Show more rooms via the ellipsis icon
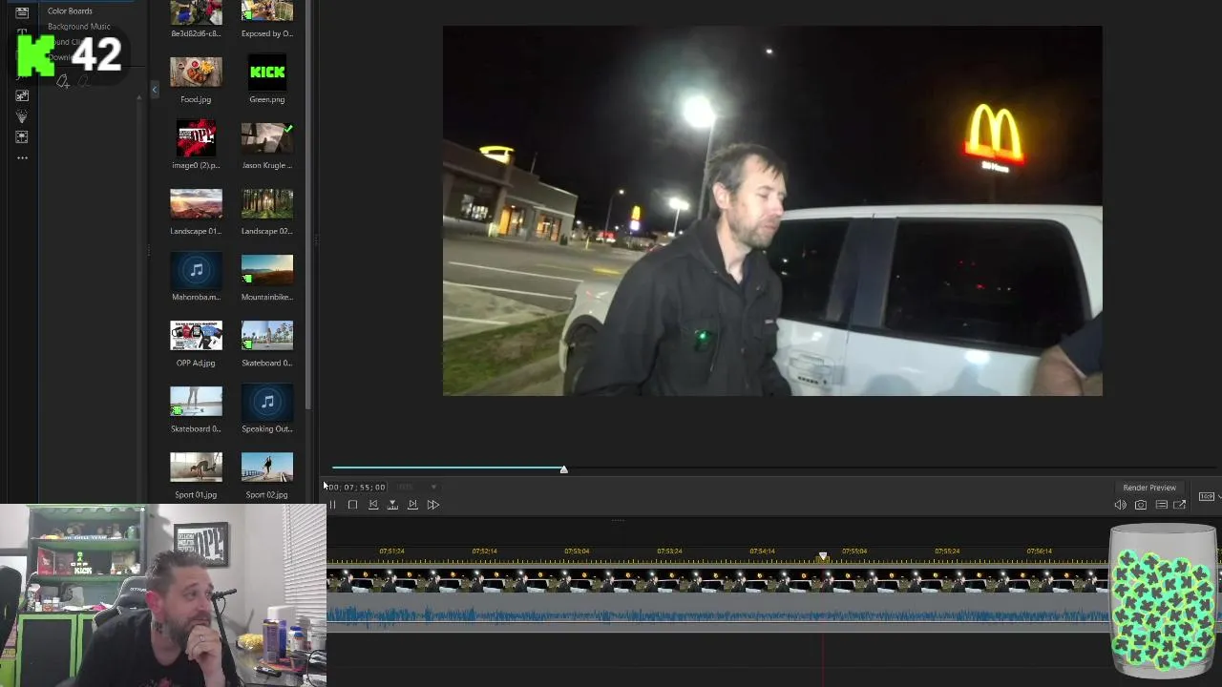 pyautogui.click(x=22, y=157)
